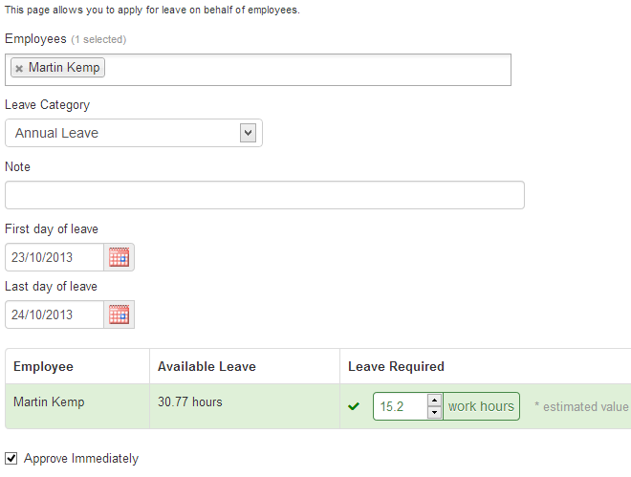Toggle the Approve Immediately checkbox
The width and height of the screenshot is (631, 477).
pos(11,459)
